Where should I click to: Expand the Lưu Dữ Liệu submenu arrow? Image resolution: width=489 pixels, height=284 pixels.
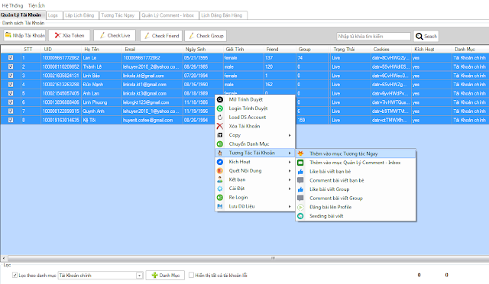[290, 206]
